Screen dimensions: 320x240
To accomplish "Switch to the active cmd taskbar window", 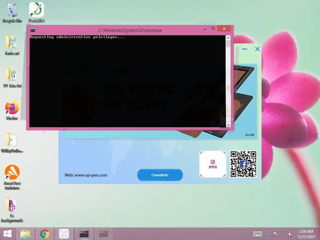I will (84, 234).
